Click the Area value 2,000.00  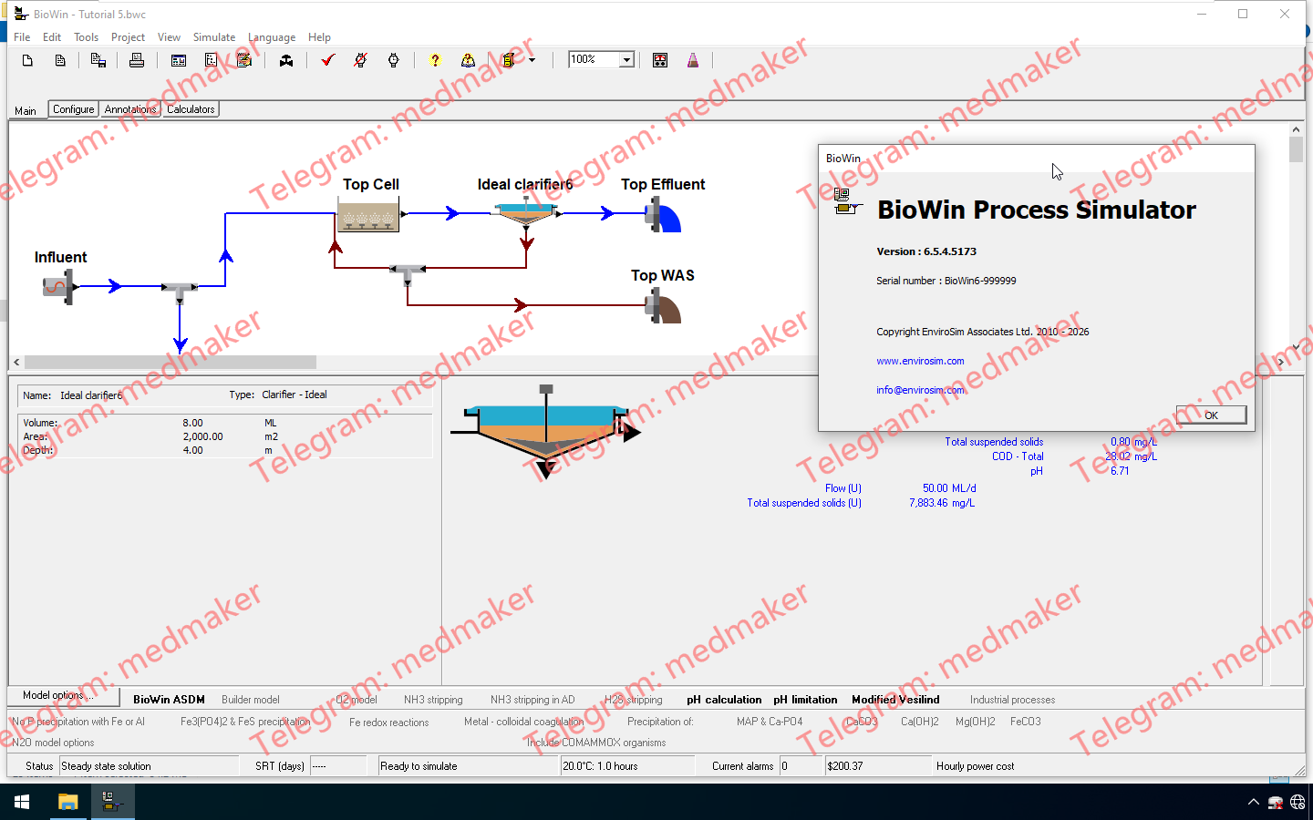click(202, 436)
